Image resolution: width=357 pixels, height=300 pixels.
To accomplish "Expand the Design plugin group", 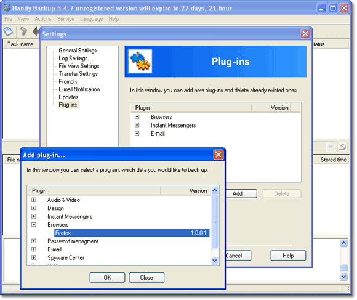I will click(34, 208).
